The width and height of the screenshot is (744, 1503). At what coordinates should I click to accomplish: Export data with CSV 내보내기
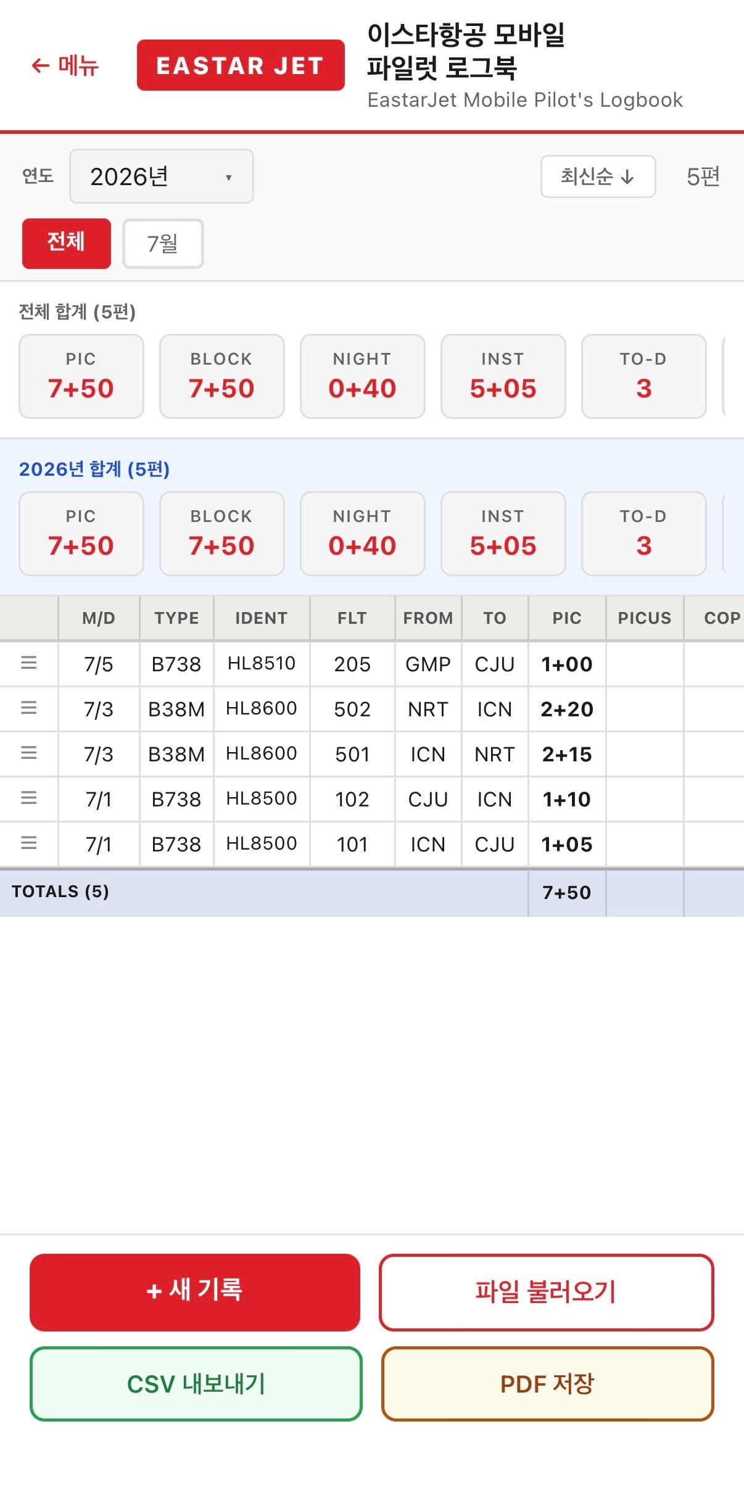pos(196,1384)
